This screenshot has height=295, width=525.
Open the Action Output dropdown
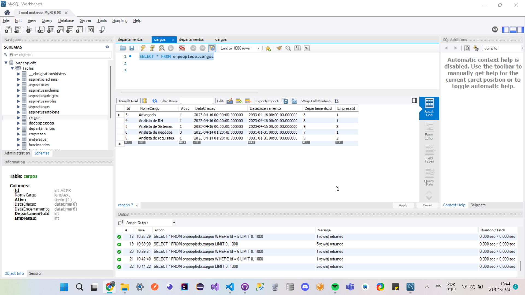174,223
